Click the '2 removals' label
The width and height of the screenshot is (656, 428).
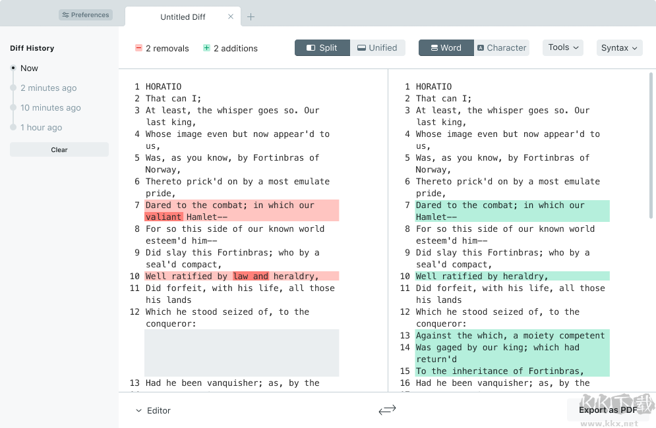coord(167,49)
